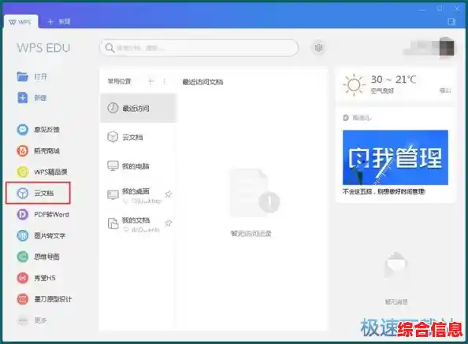Open WPS精品课 courses
The height and width of the screenshot is (344, 468).
point(42,172)
